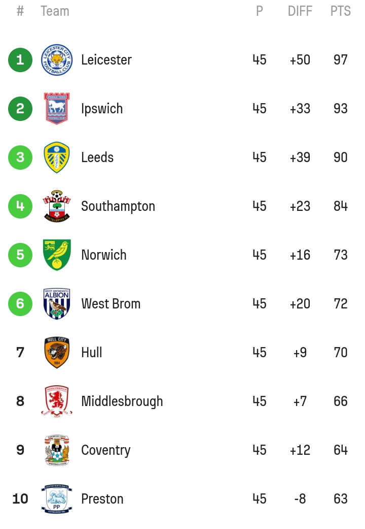
Task: Click the Leicester City club crest
Action: click(57, 60)
